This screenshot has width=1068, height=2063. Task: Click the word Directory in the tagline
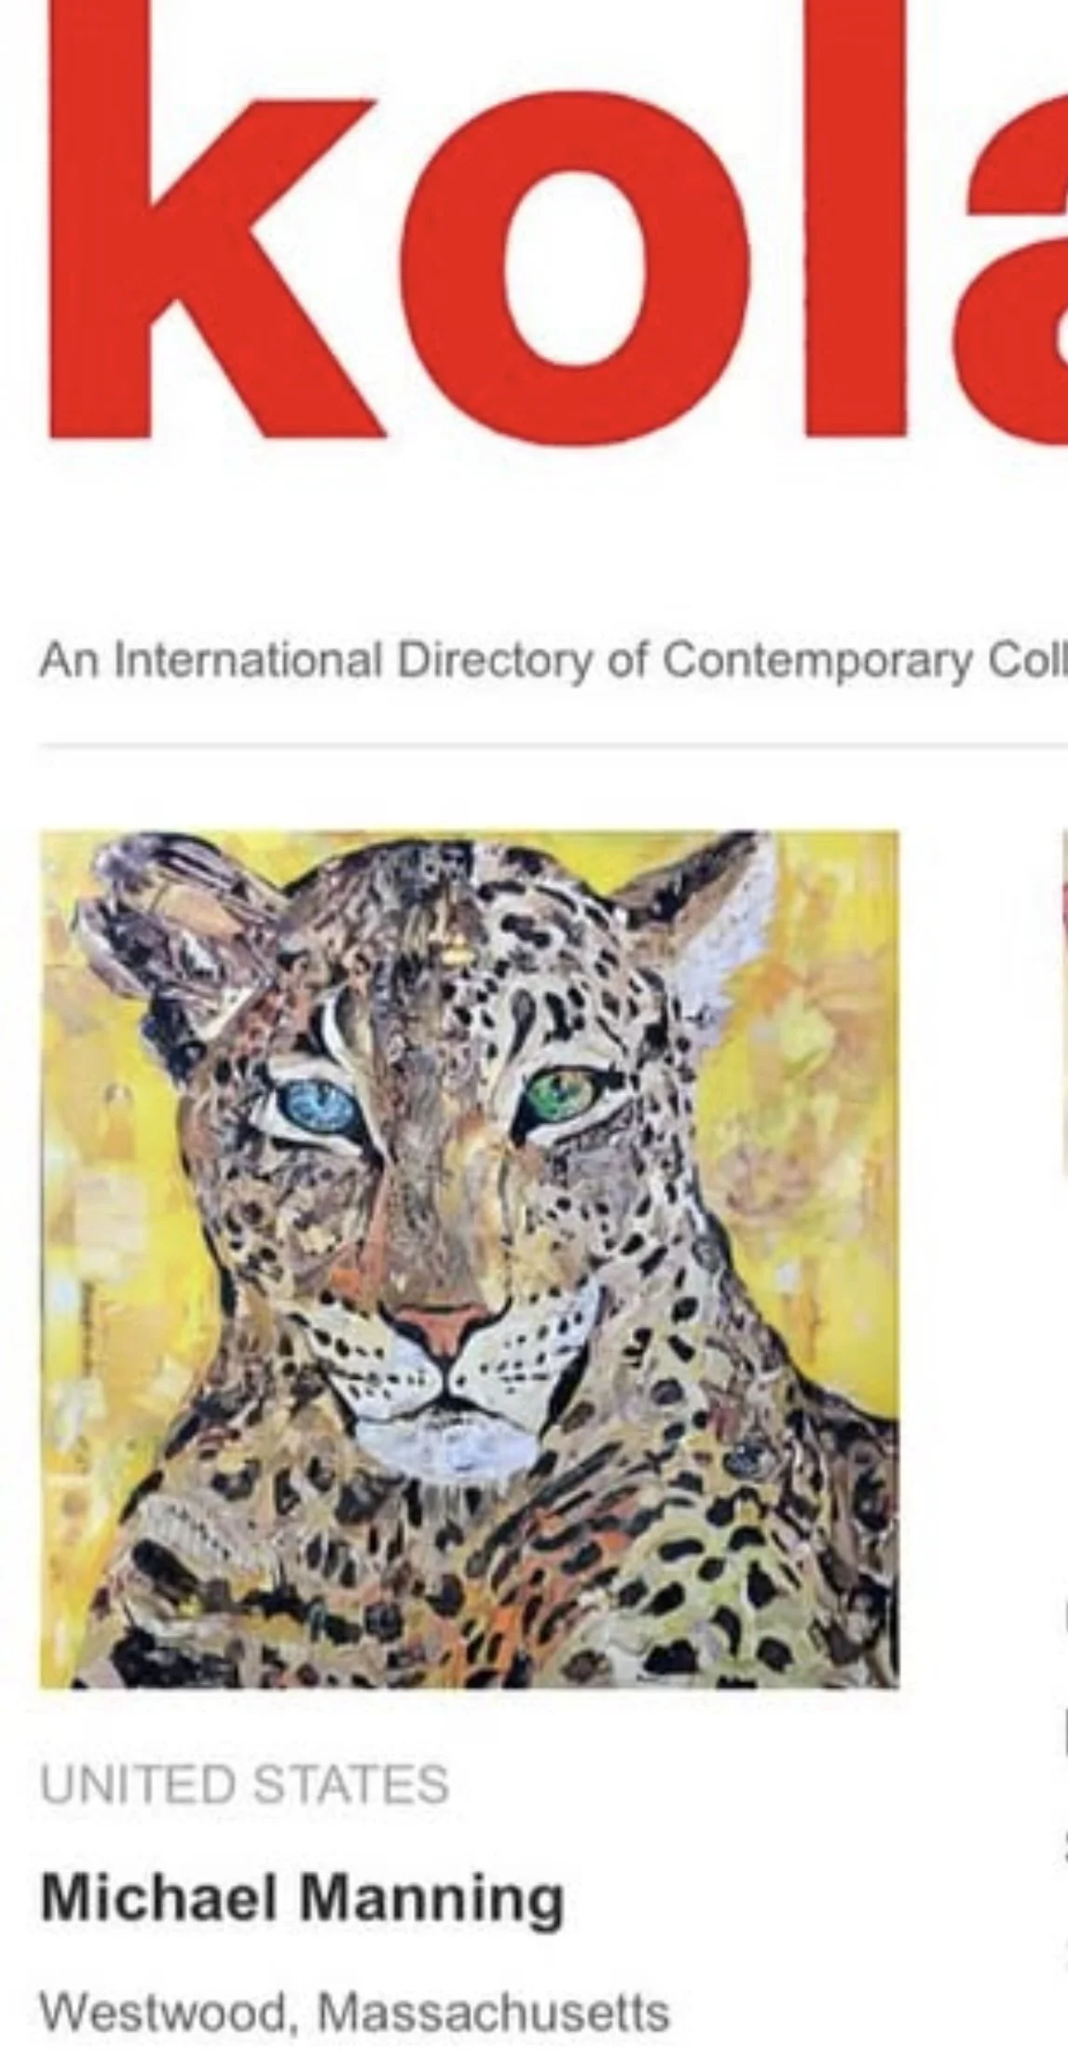pos(495,662)
